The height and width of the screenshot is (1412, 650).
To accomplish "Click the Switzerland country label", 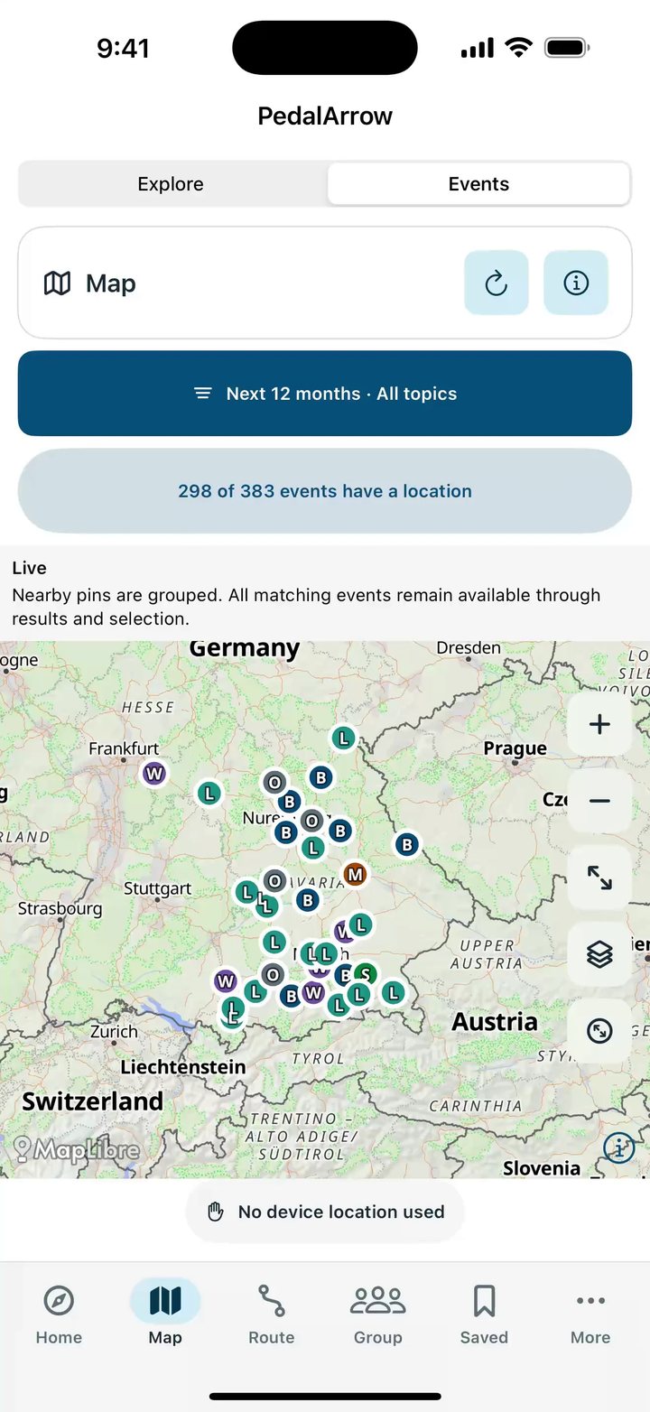I will tap(93, 1101).
